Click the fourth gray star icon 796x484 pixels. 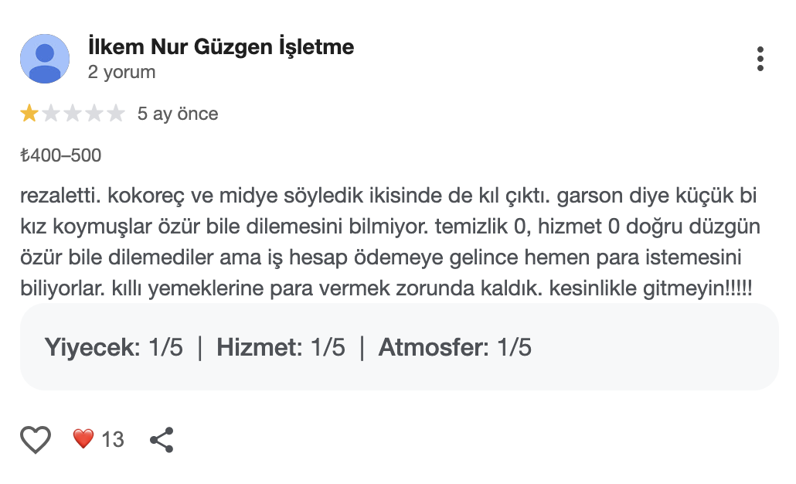tap(95, 114)
